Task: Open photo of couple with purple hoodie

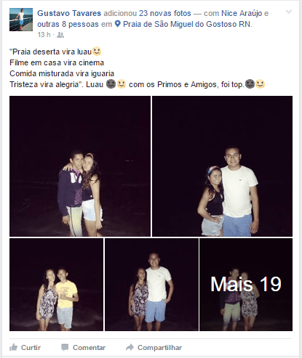Action: [80, 166]
